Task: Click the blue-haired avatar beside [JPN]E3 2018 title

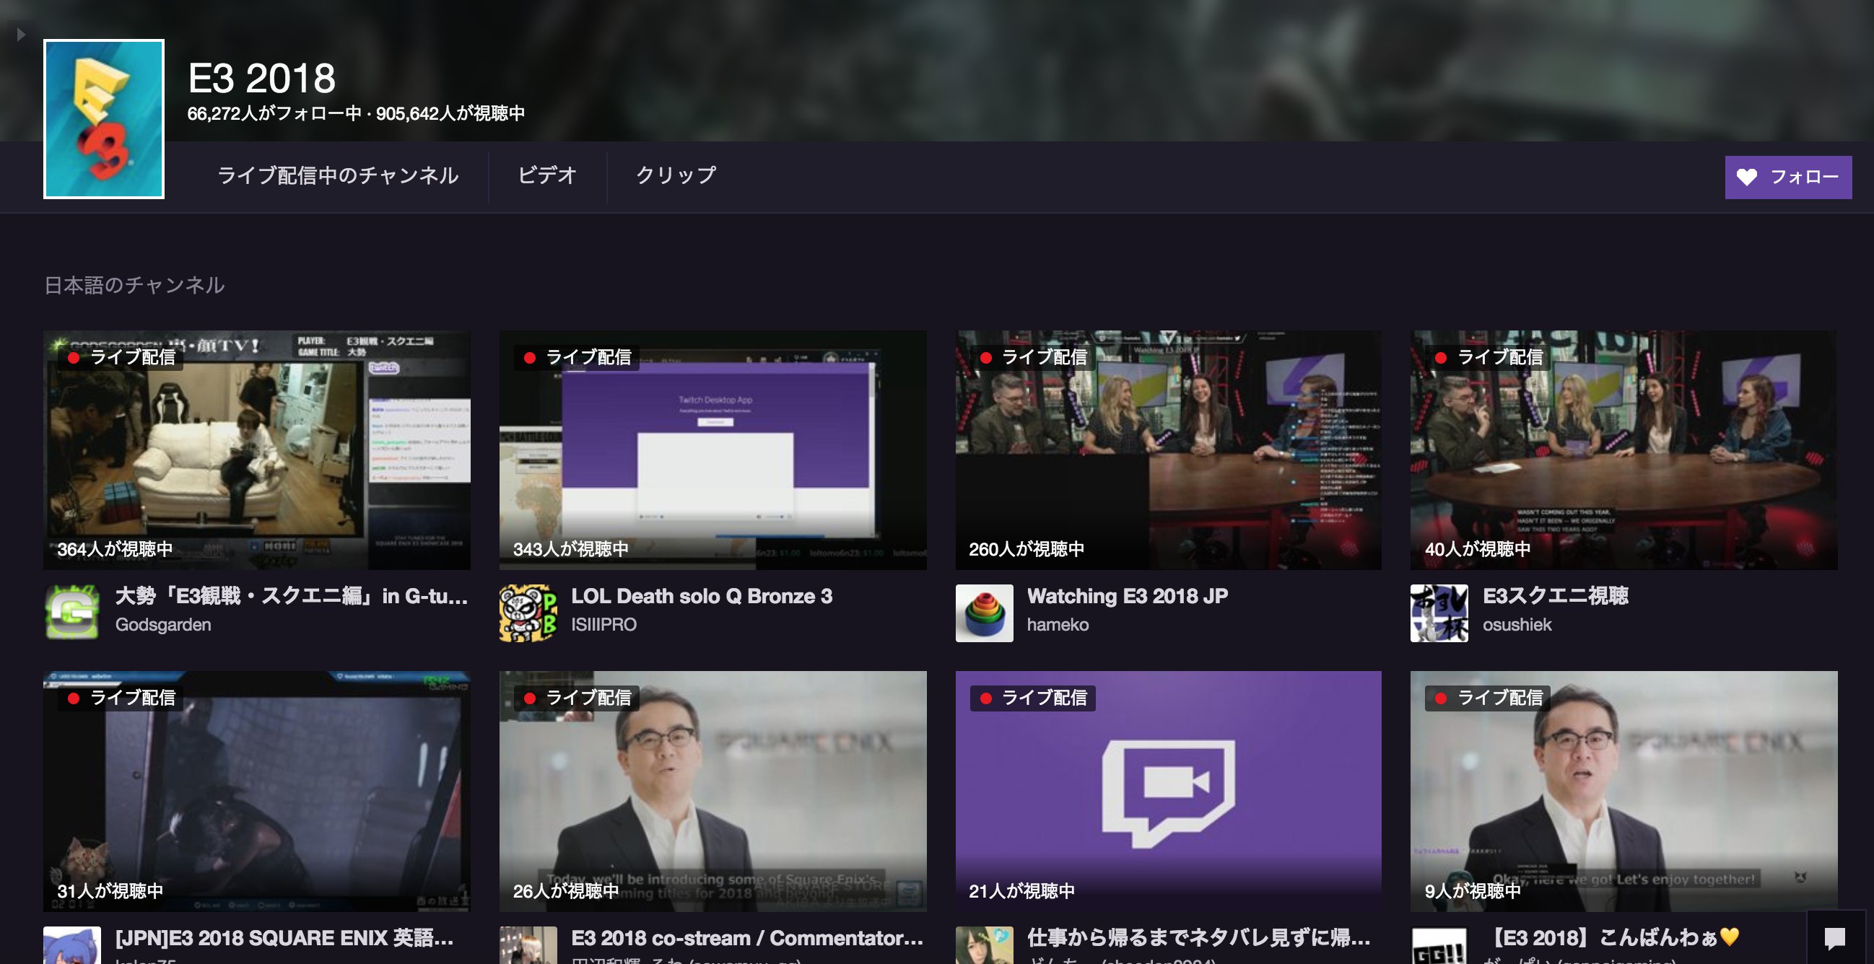Action: click(72, 945)
